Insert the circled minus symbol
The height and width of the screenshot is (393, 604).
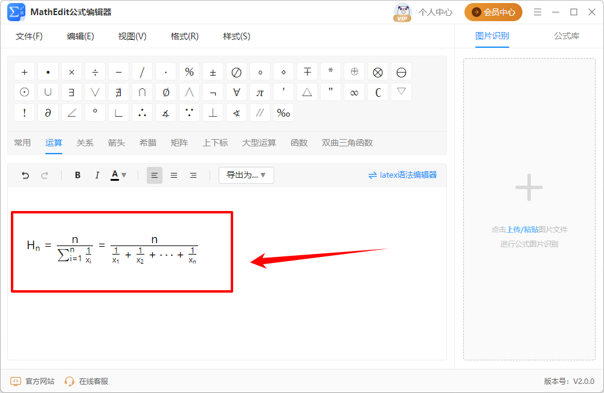tap(402, 72)
